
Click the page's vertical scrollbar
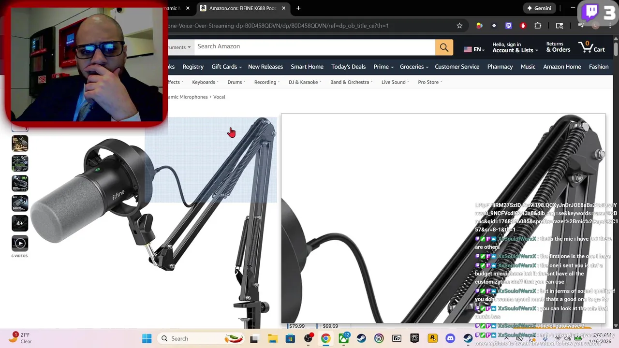point(616,49)
